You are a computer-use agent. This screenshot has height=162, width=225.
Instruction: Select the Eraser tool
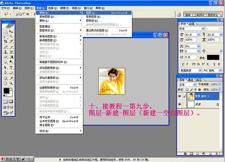click(x=5, y=57)
